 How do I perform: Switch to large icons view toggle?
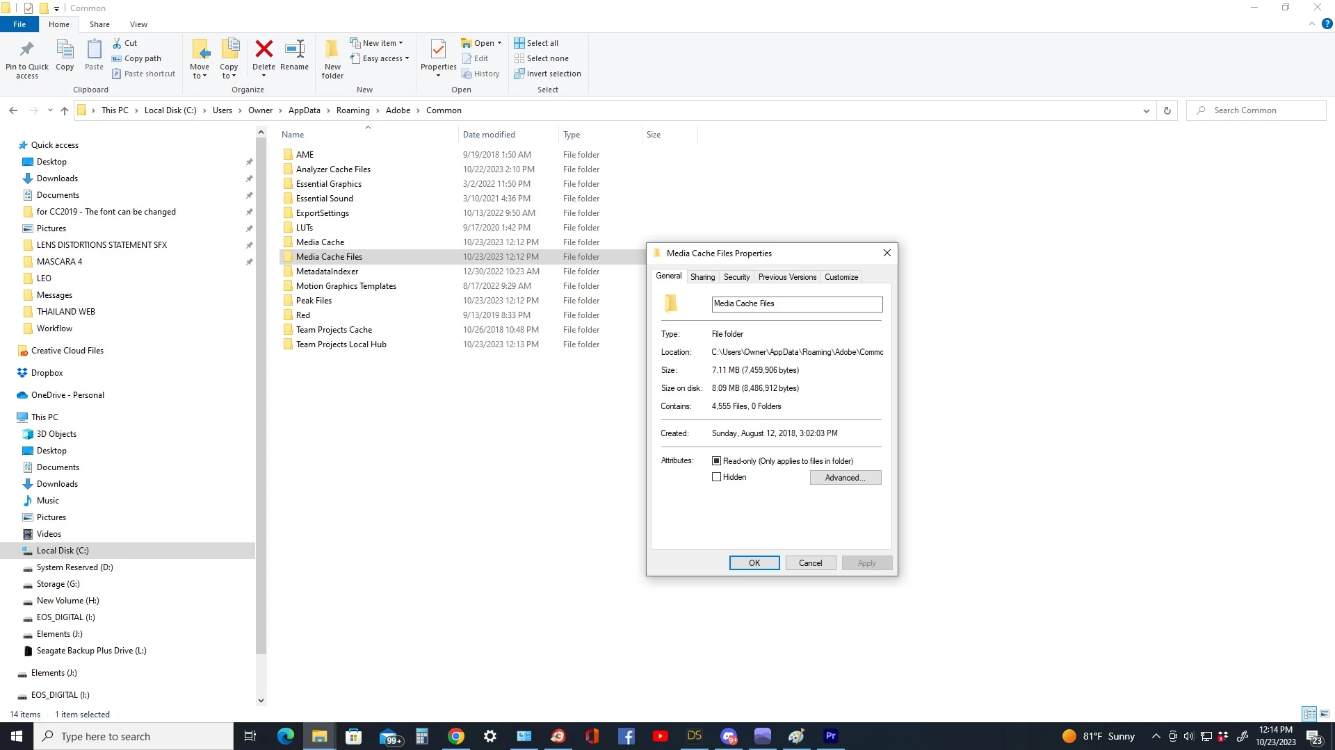click(x=1325, y=714)
